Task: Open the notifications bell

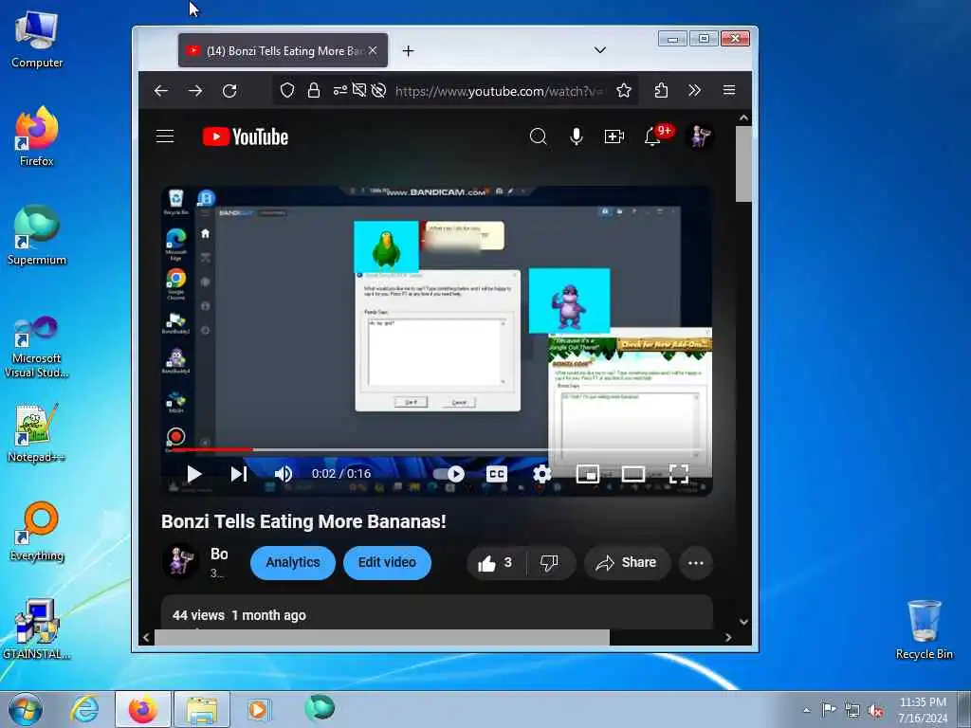Action: tap(652, 136)
